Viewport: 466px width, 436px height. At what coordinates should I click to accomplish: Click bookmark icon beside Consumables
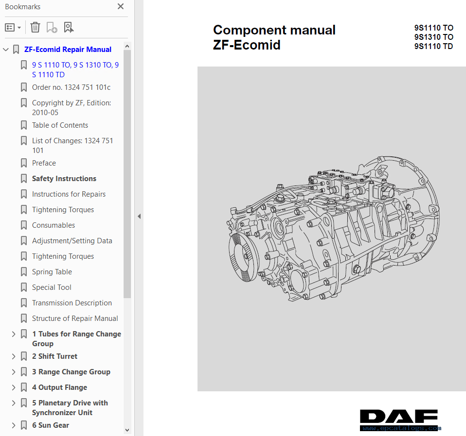point(24,225)
